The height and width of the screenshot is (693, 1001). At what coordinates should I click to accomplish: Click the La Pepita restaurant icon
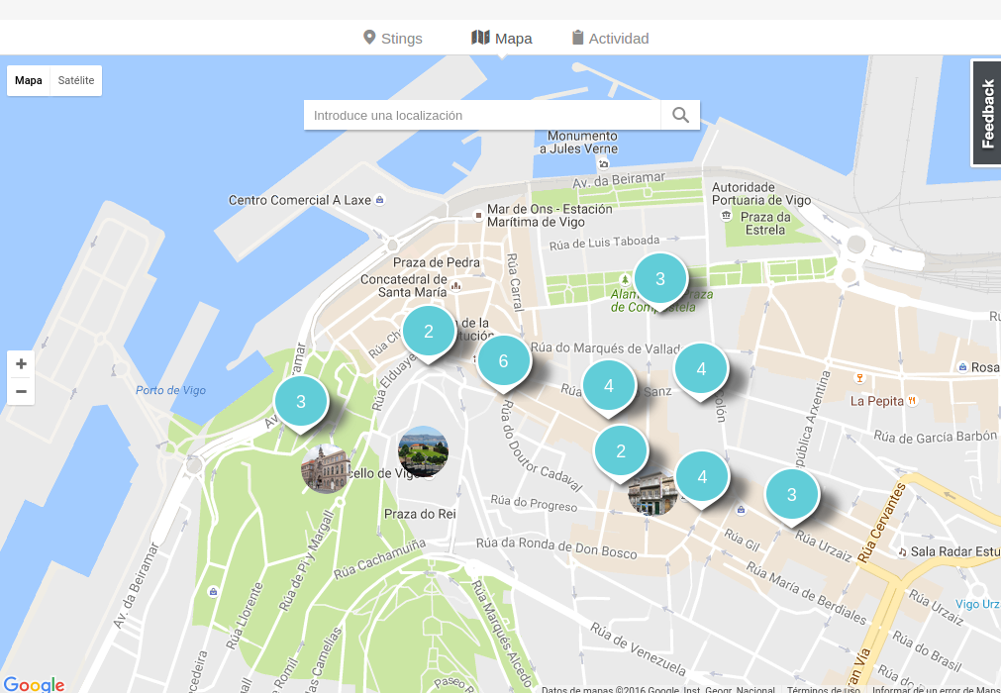(912, 401)
